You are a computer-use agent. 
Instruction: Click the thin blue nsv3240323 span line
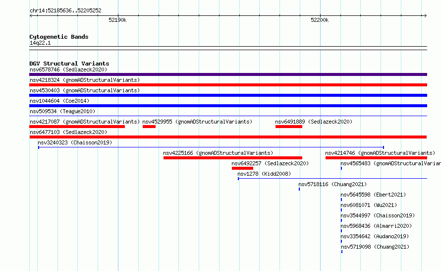[211, 147]
